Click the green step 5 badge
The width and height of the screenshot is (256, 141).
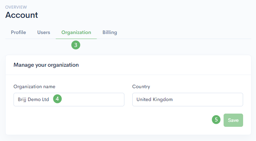216,120
